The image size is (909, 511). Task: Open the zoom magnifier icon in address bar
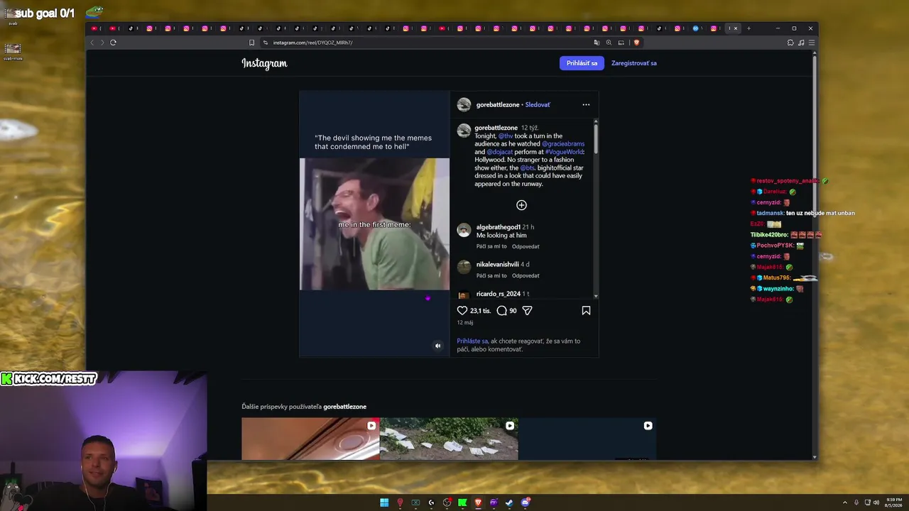[x=609, y=43]
